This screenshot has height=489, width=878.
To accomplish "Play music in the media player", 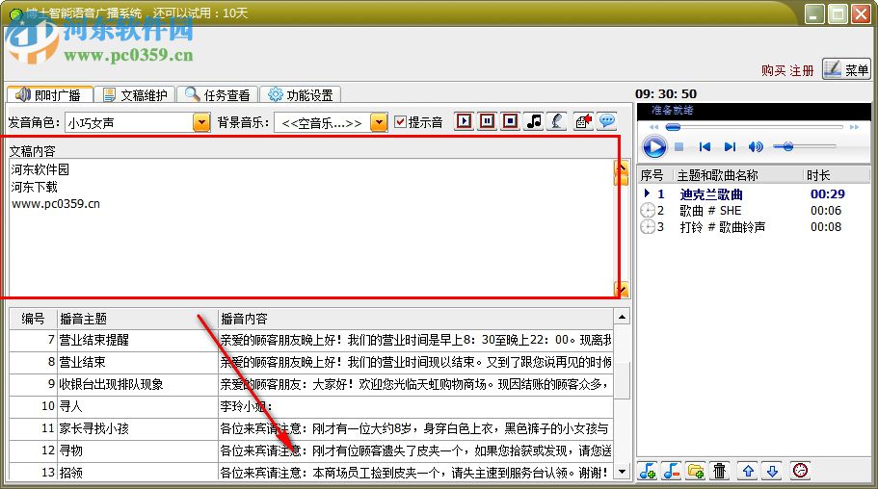I will (x=654, y=147).
